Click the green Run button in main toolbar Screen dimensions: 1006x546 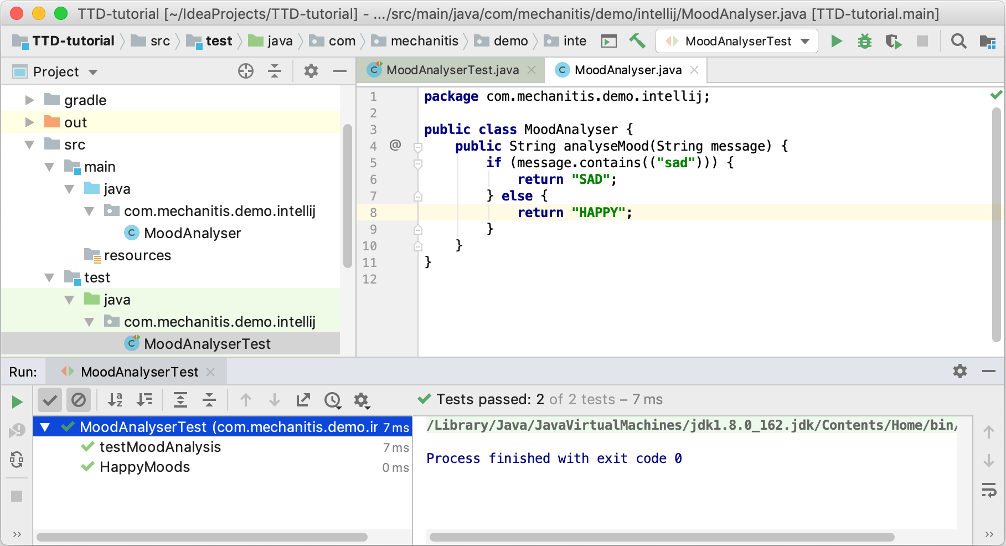click(836, 41)
